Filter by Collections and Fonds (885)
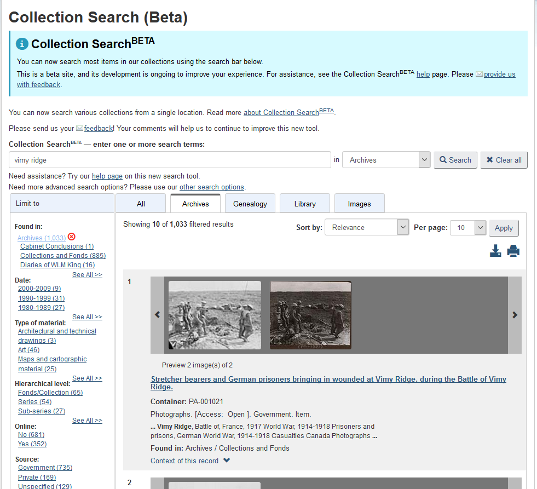537x489 pixels. pos(63,256)
